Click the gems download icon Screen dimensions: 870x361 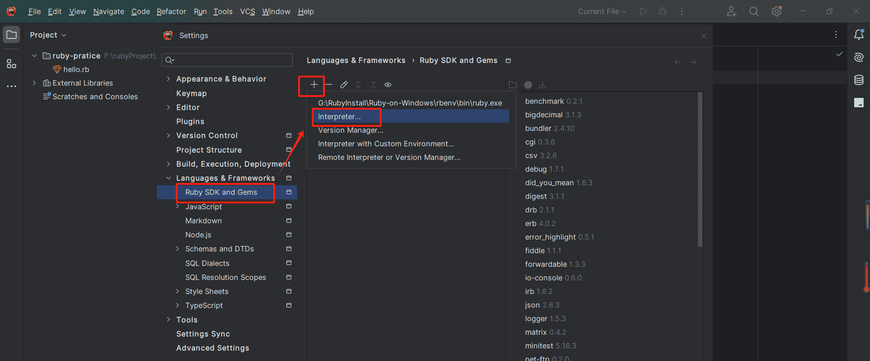[542, 85]
